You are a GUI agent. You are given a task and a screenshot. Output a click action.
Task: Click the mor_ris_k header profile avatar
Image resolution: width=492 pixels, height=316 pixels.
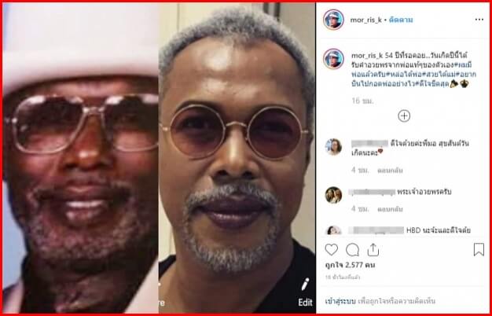333,20
